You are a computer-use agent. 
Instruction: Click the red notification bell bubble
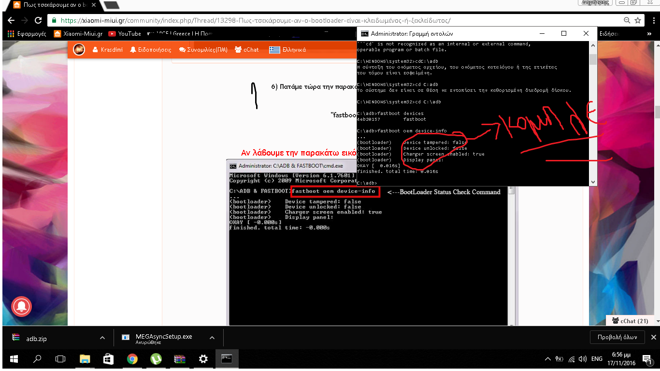(x=21, y=306)
